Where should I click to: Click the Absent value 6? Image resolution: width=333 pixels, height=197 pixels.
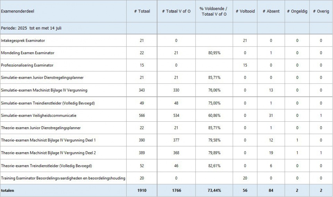pos(271,166)
